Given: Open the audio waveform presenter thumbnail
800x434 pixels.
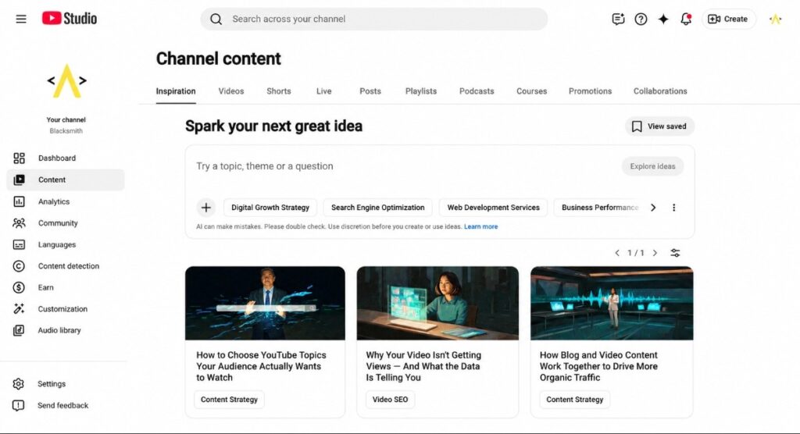Looking at the screenshot, I should (x=612, y=303).
